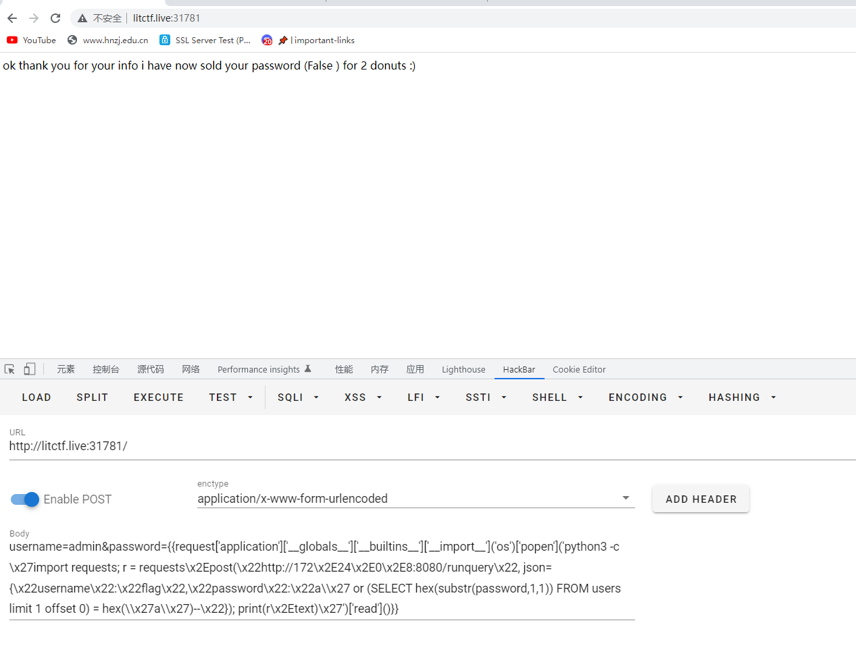Open the Performance insights tab
856x656 pixels.
tap(264, 369)
